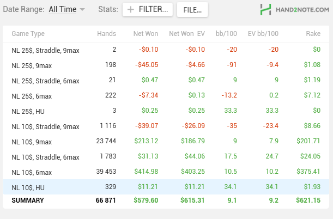Select NL 10$, Straddle, 6max row
The height and width of the screenshot is (219, 333).
166,157
